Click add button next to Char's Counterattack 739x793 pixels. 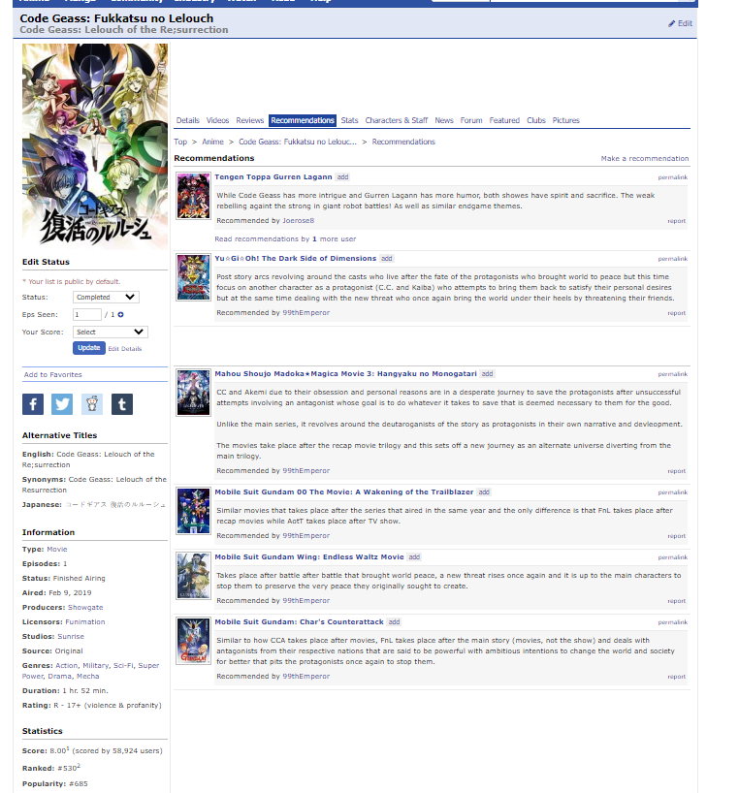pyautogui.click(x=394, y=622)
